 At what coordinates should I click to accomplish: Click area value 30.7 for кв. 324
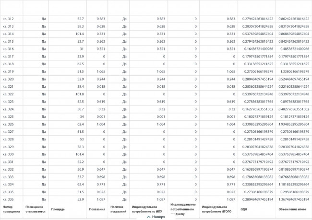81,109
